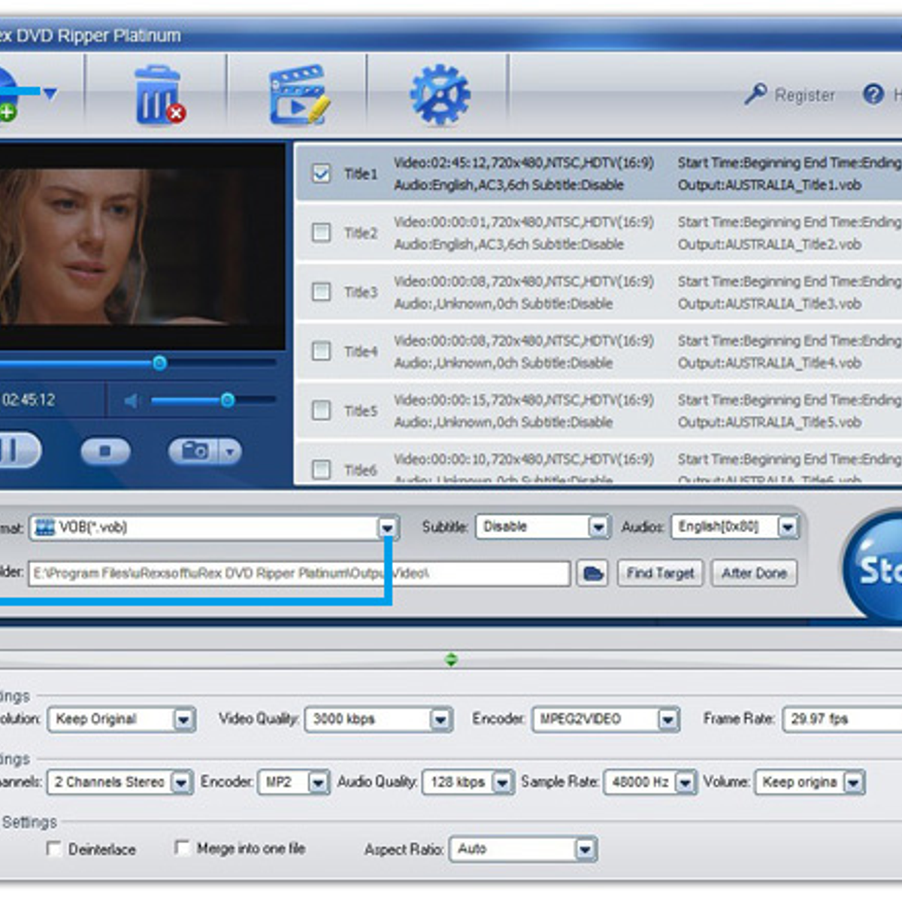Click the green splitter arrows icon
902x902 pixels.
[451, 660]
